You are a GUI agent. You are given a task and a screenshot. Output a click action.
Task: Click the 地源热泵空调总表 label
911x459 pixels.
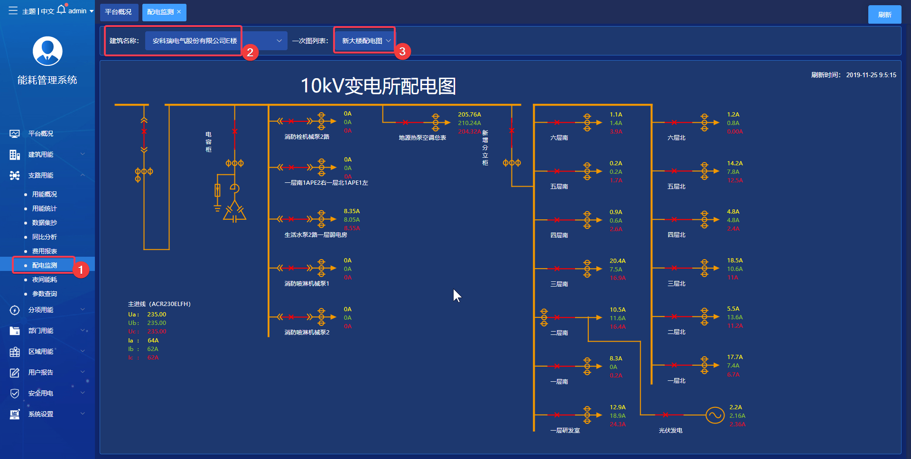click(x=422, y=138)
